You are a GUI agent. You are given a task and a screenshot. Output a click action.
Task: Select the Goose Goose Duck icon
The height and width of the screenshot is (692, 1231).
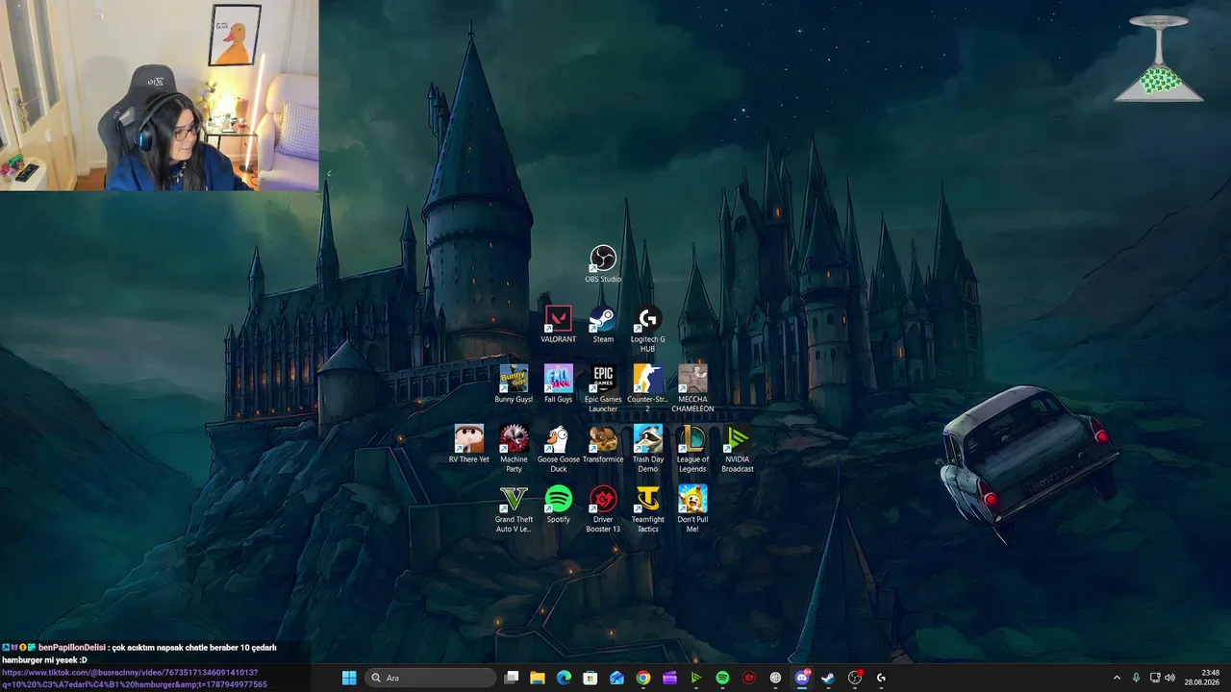point(558,450)
